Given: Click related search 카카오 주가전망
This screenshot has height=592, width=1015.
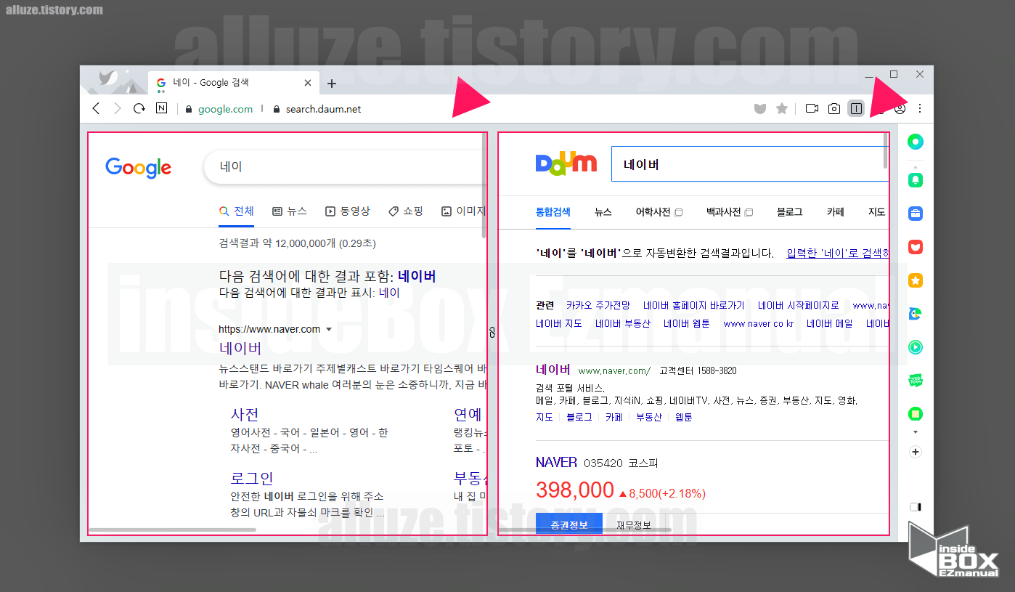Looking at the screenshot, I should tap(598, 305).
